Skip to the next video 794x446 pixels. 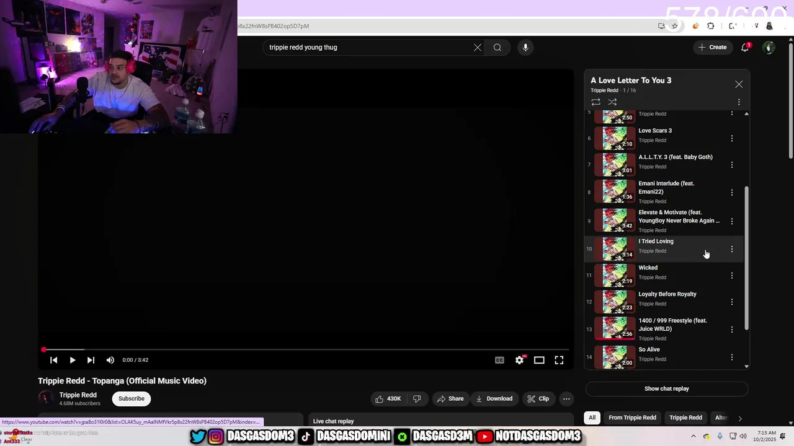click(91, 360)
